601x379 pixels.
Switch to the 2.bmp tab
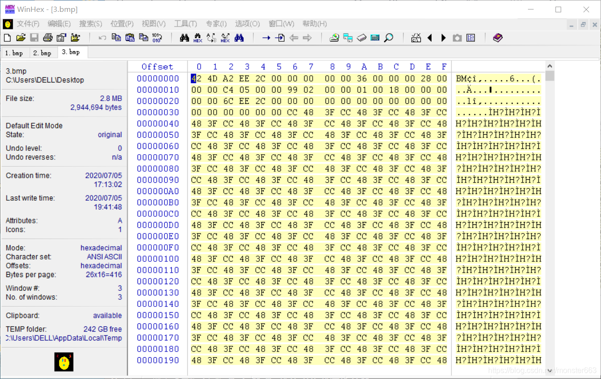[42, 53]
